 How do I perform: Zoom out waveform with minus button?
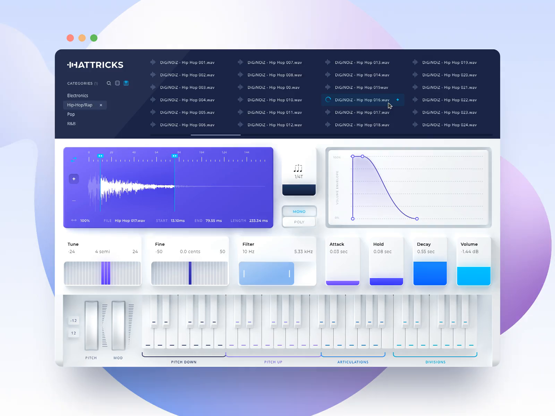(74, 201)
